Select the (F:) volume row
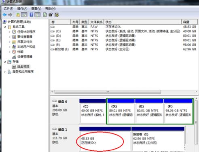Screen dimensions: 199x152 (123, 44)
